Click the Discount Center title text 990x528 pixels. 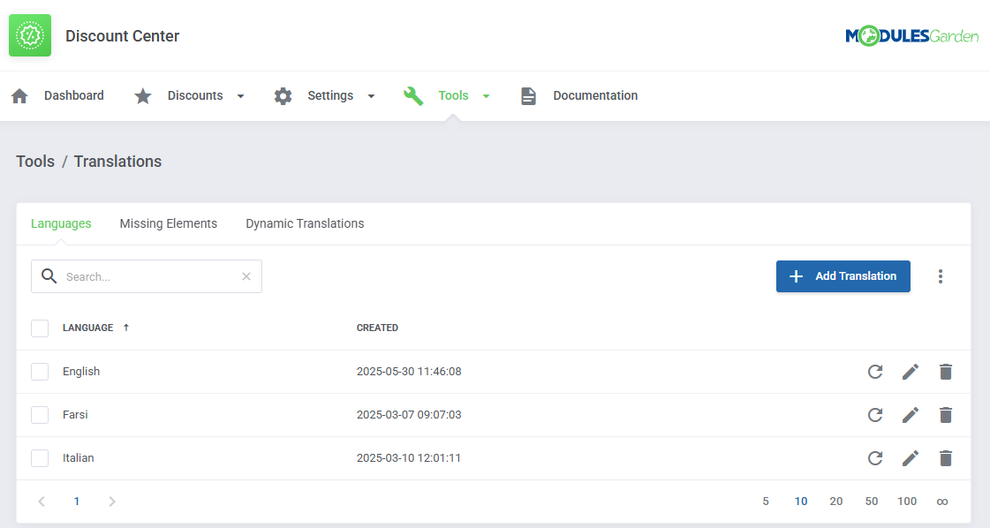tap(123, 36)
